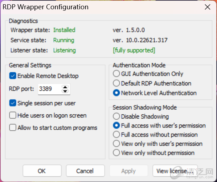Click into the RDP port number field
Image resolution: width=217 pixels, height=182 pixels.
coord(49,89)
